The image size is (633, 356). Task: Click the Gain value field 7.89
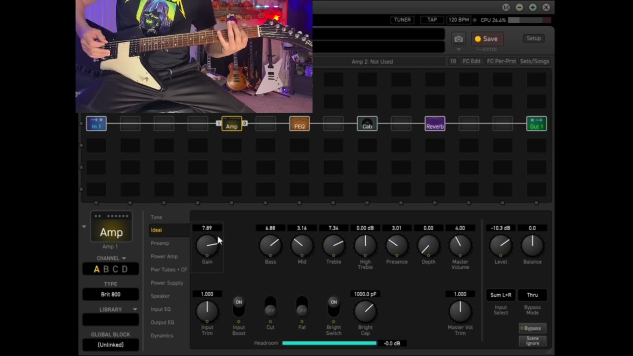207,228
